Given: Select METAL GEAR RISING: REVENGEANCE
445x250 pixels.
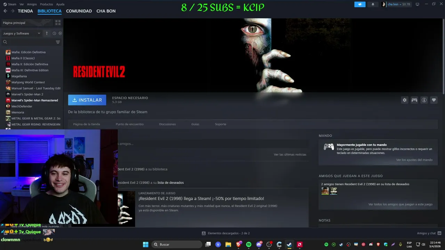Looking at the screenshot, I should coord(36,124).
